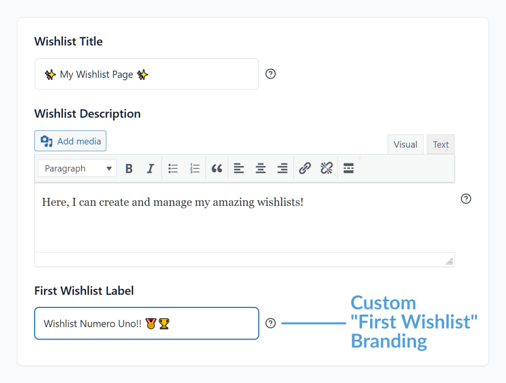
Task: Open help tooltip for Wishlist Title
Action: click(270, 74)
